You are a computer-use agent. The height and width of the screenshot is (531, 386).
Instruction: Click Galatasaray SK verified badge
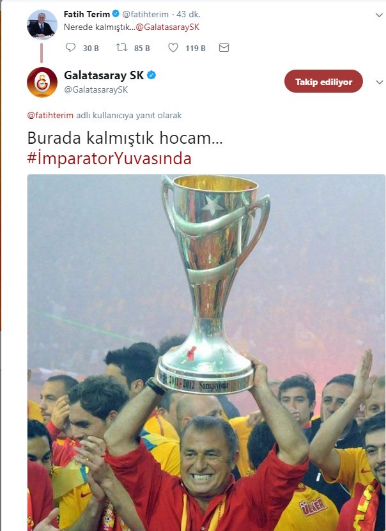151,75
